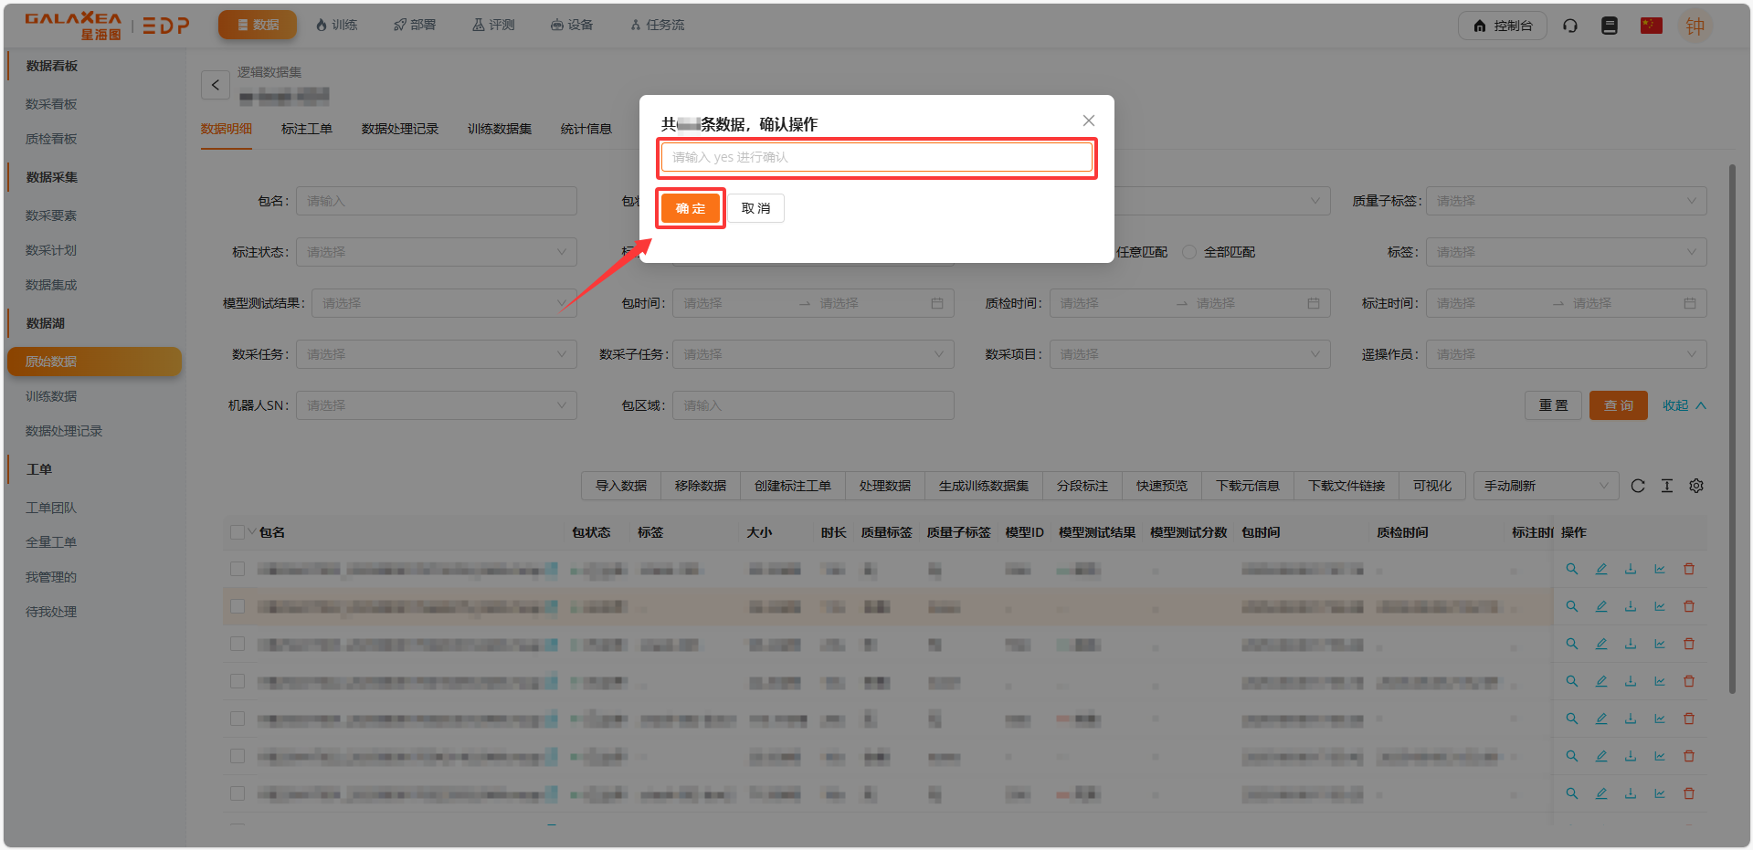This screenshot has width=1753, height=850.
Task: Open the customer support headset icon
Action: click(1570, 26)
